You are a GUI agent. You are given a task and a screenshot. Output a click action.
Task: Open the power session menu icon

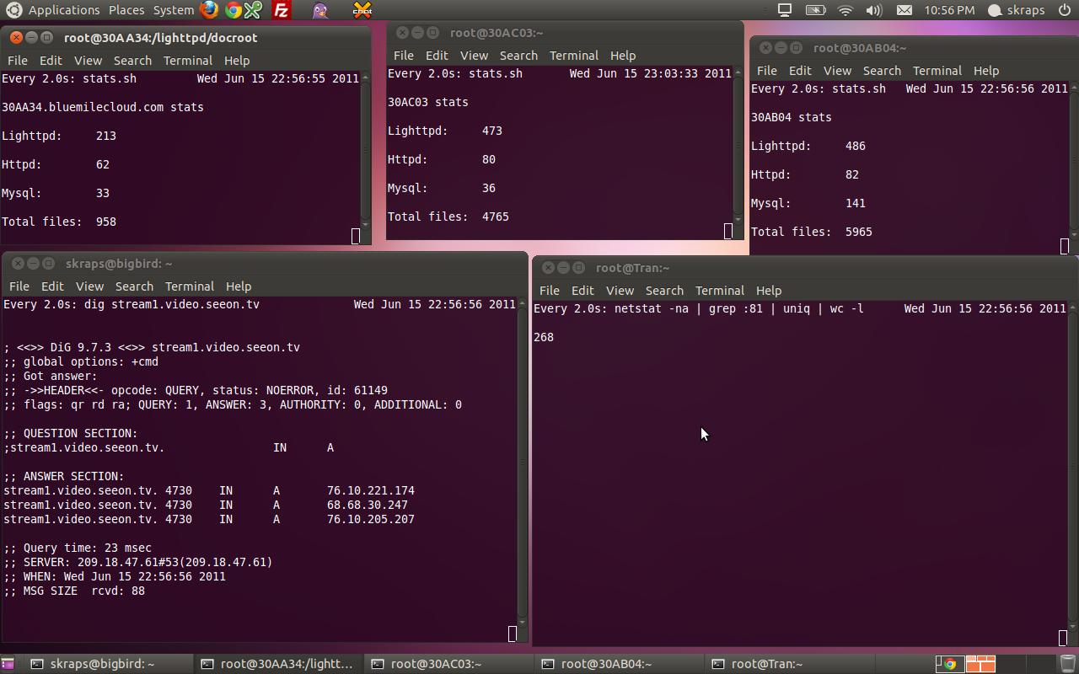pyautogui.click(x=1065, y=10)
